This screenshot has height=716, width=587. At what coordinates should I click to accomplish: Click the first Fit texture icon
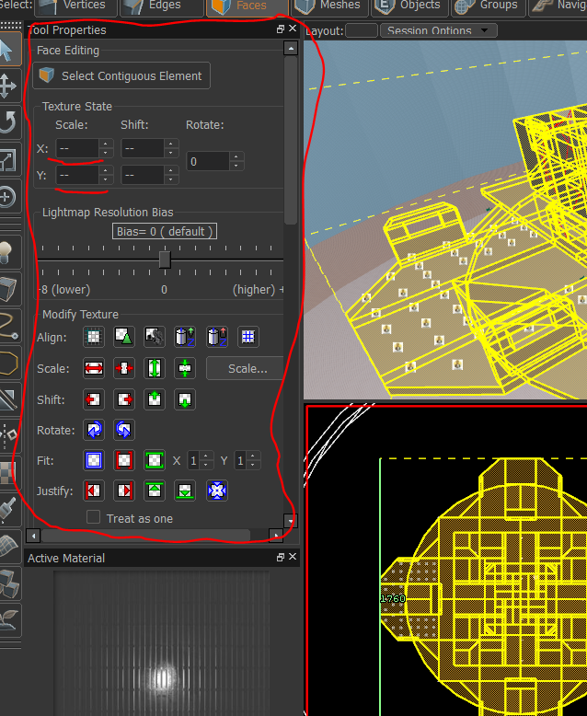93,460
